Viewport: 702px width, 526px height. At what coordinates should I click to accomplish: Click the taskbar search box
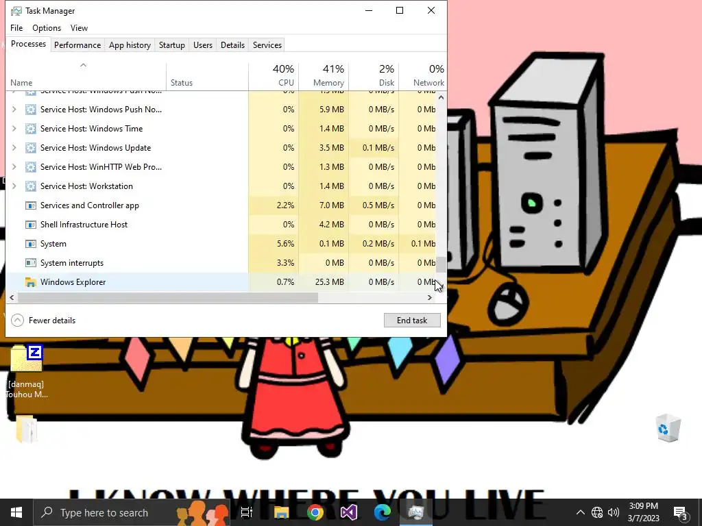pyautogui.click(x=131, y=512)
